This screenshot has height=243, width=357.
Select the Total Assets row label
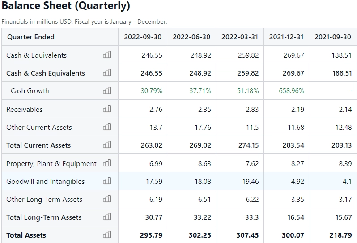coord(26,235)
